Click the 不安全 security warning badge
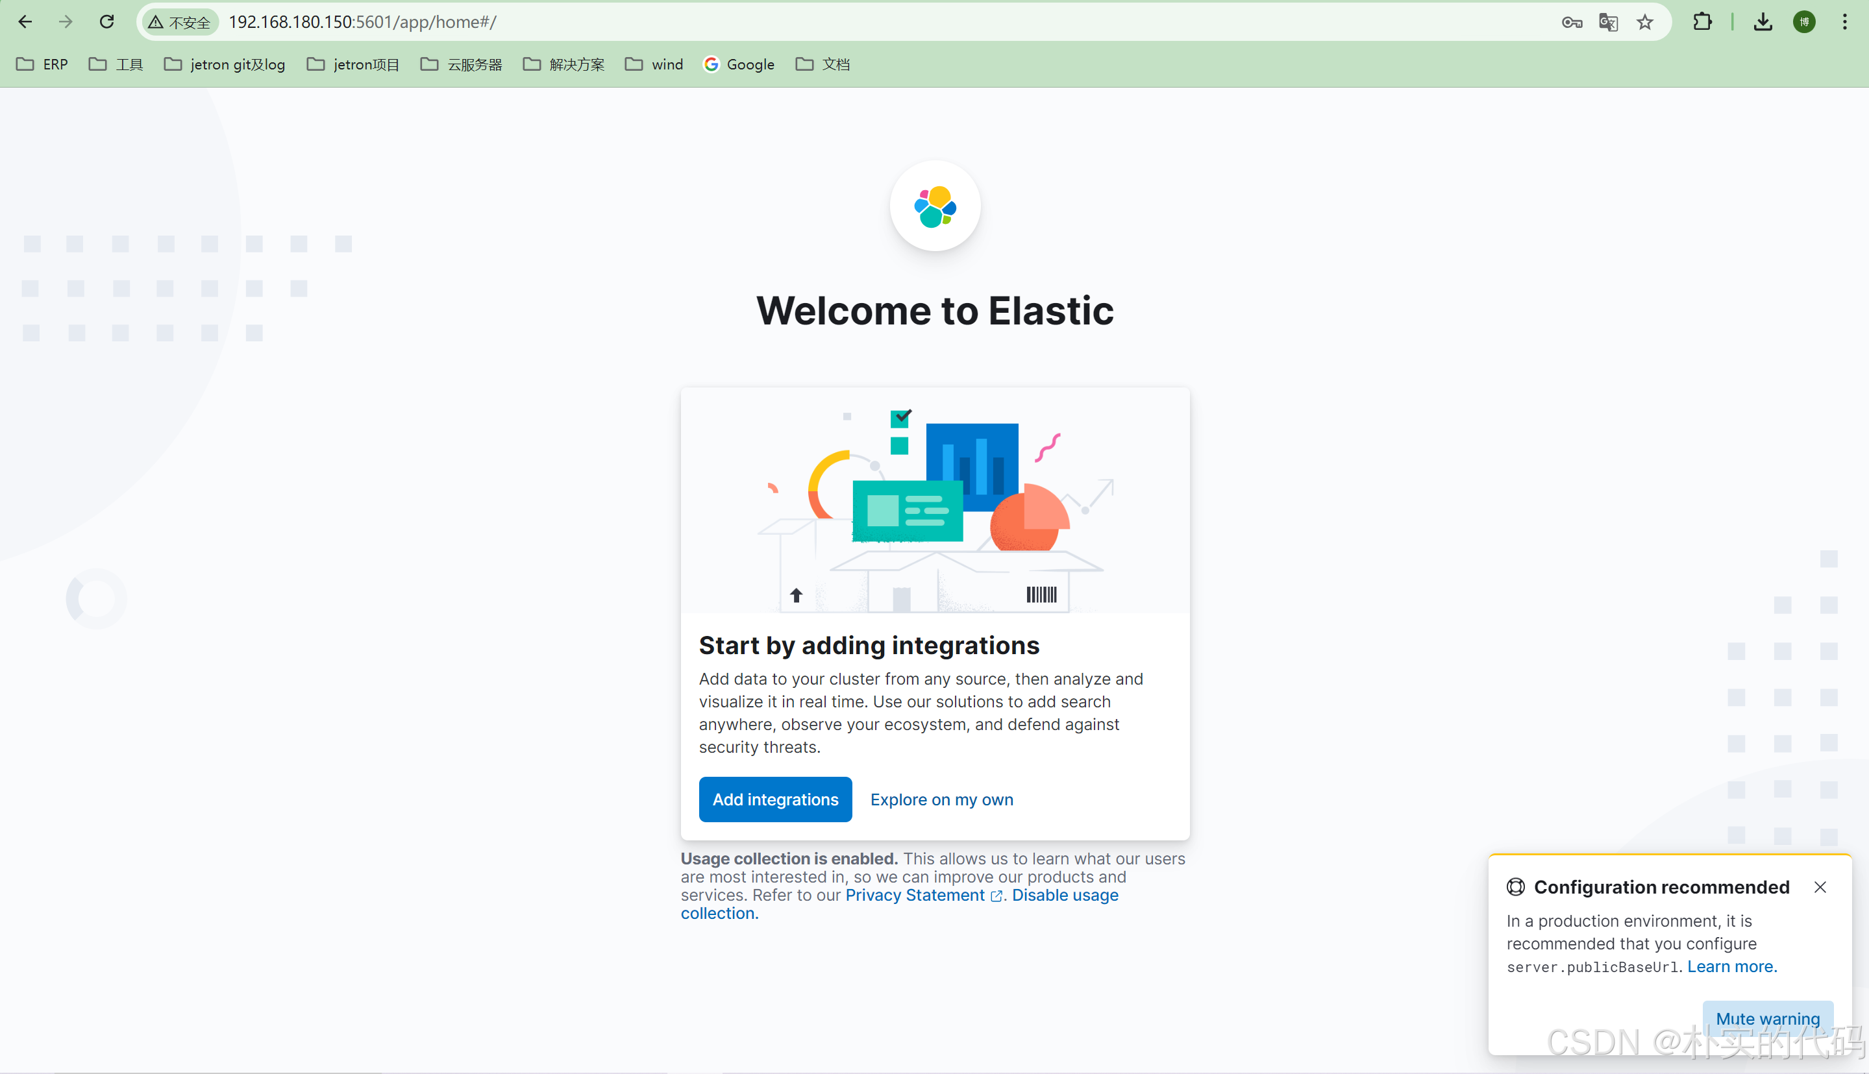 (179, 23)
